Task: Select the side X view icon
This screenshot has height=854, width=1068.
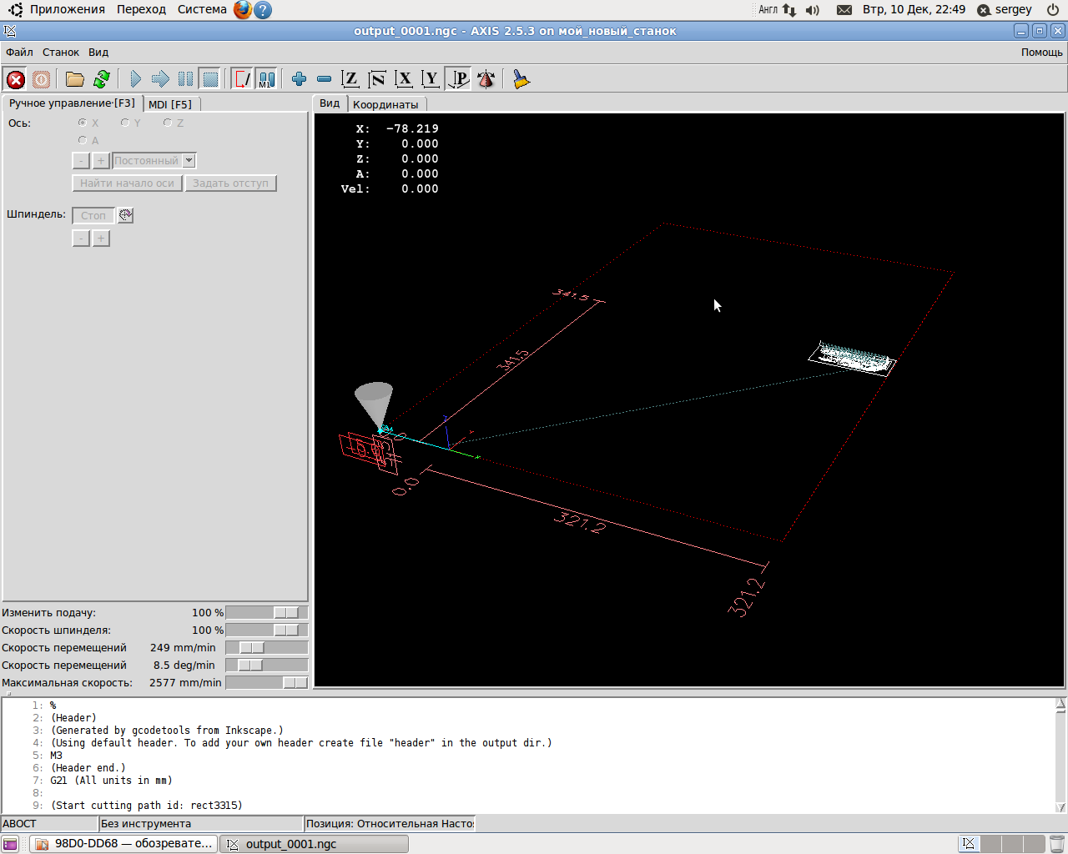Action: click(404, 79)
